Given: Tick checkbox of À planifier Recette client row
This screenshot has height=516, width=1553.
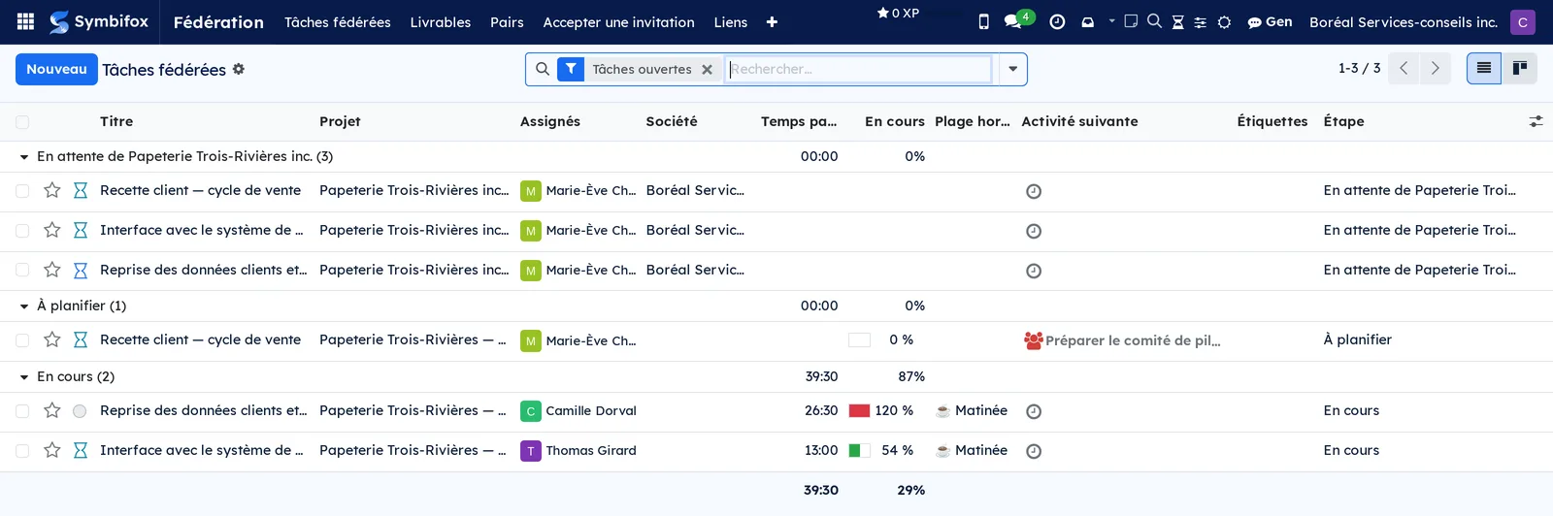Looking at the screenshot, I should click(22, 340).
